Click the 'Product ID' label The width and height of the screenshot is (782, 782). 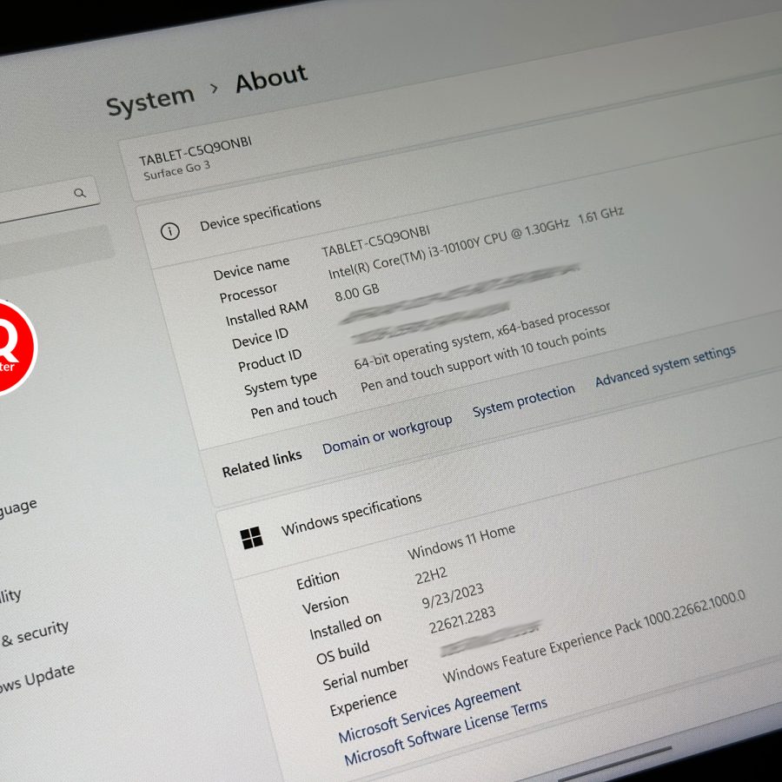pos(269,361)
